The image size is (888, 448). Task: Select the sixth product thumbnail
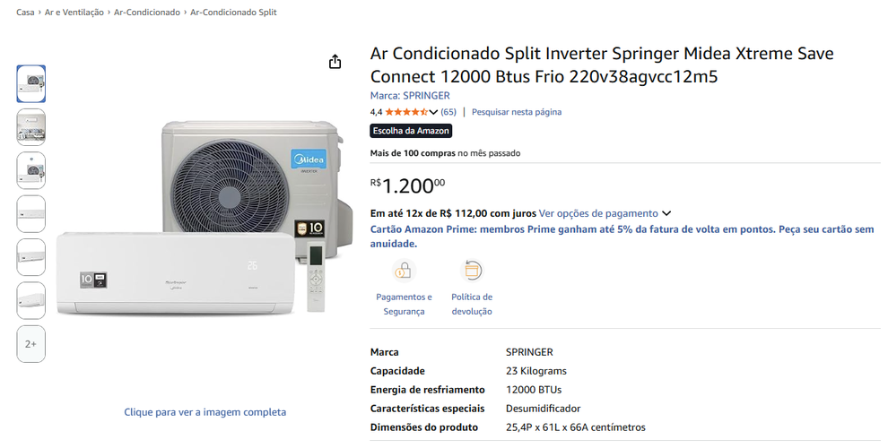(x=31, y=300)
